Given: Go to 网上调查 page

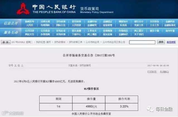Looking at the screenshot, I should (92, 34).
